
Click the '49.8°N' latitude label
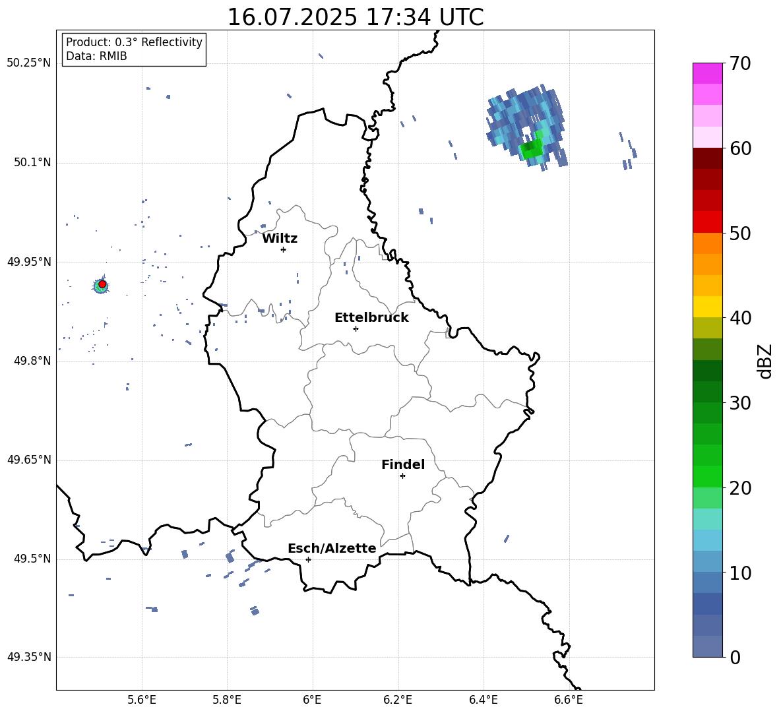(32, 361)
